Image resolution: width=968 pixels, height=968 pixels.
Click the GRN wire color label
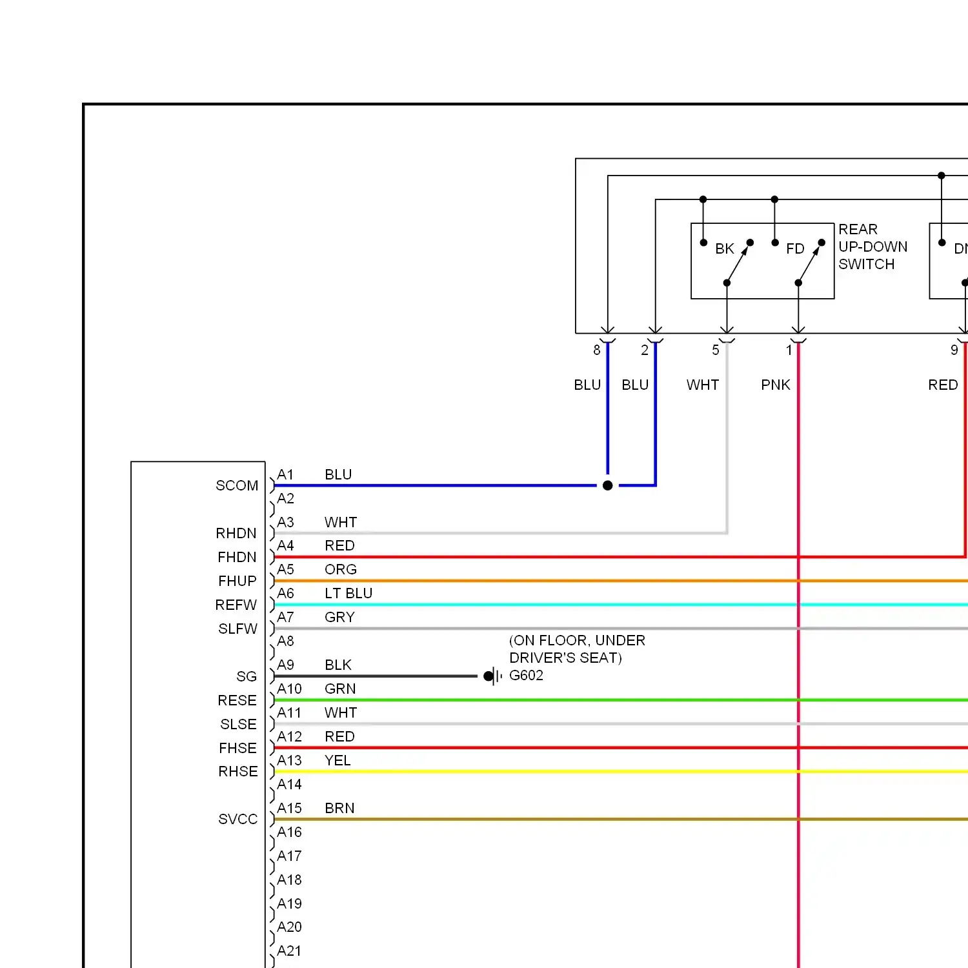coord(340,689)
